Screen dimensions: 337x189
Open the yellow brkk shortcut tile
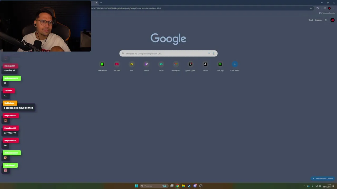[x=132, y=66]
